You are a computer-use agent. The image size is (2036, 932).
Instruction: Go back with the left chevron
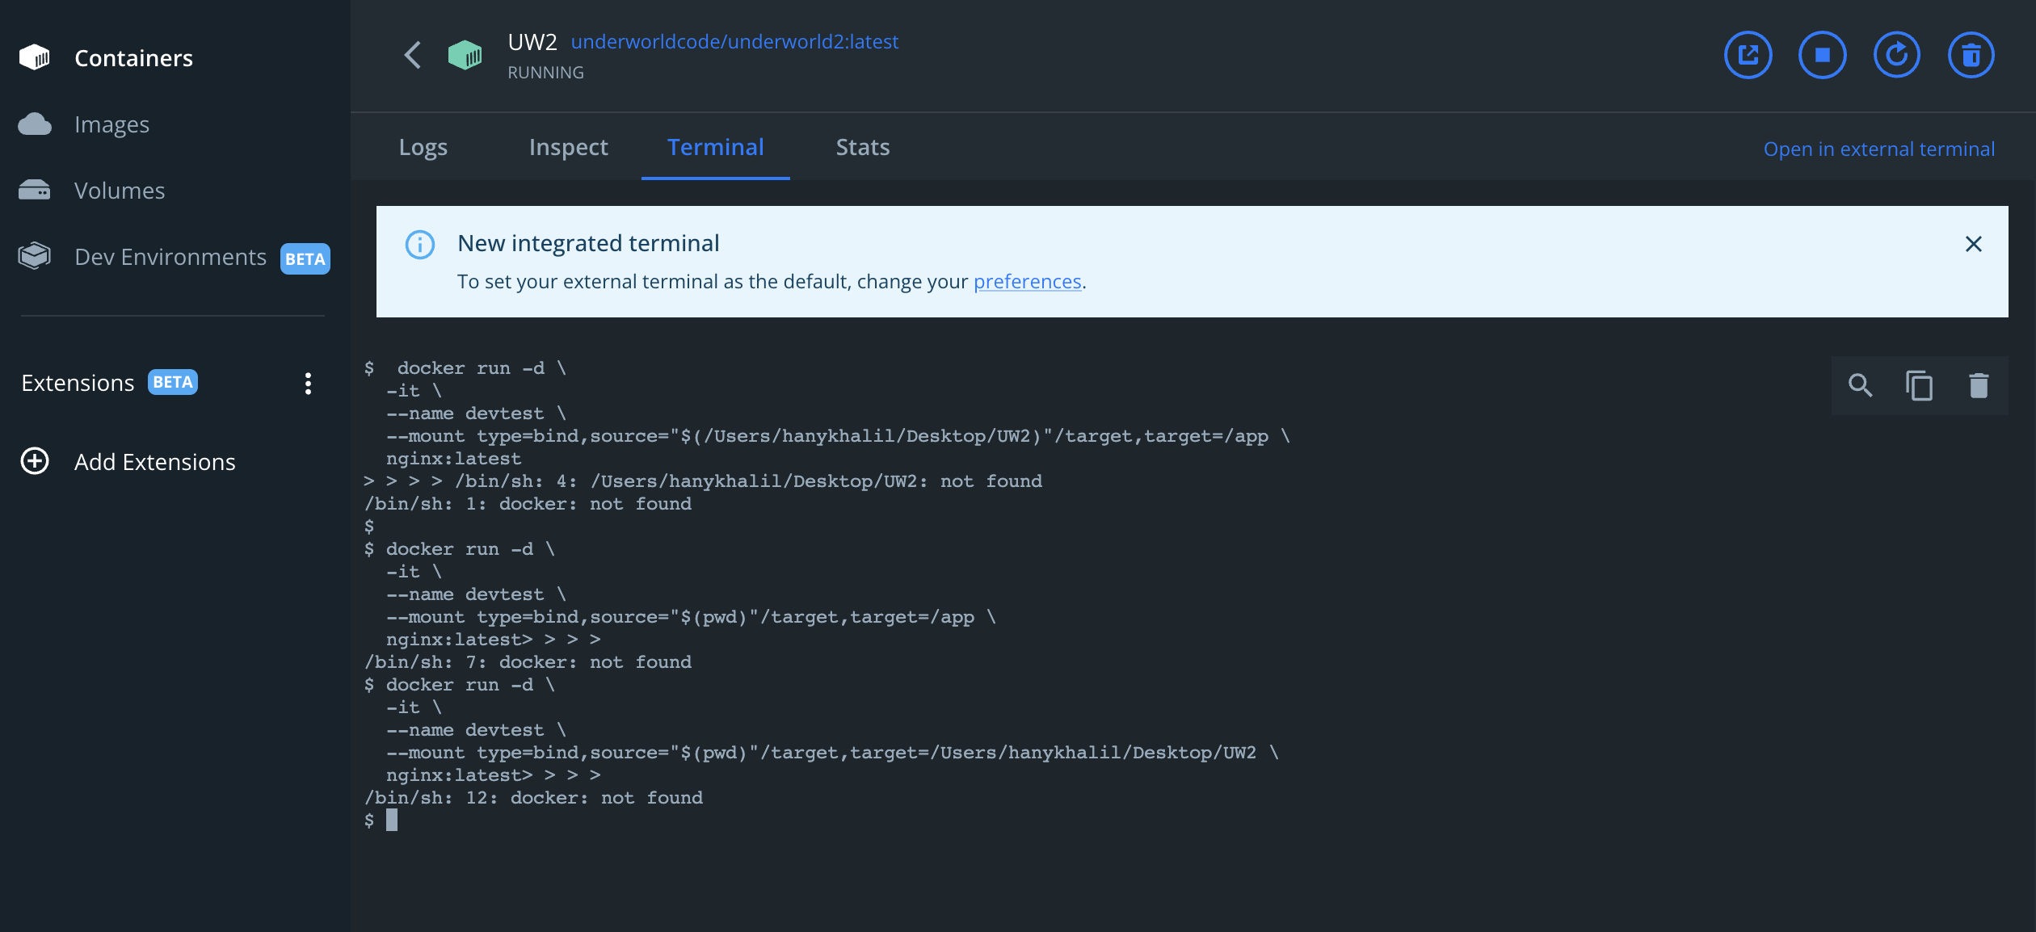pos(413,55)
